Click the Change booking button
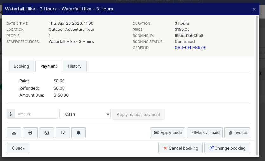Screen dimensions: 265x161 click(227, 148)
